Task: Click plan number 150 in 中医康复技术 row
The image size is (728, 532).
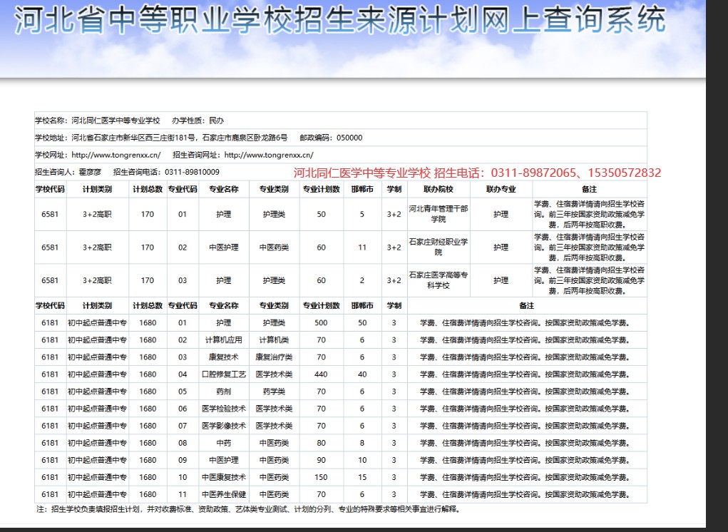Action: pos(321,477)
